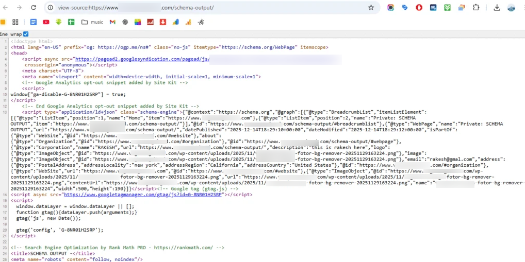This screenshot has height=262, width=525.
Task: Open the Gmail bookmark
Action: click(112, 22)
